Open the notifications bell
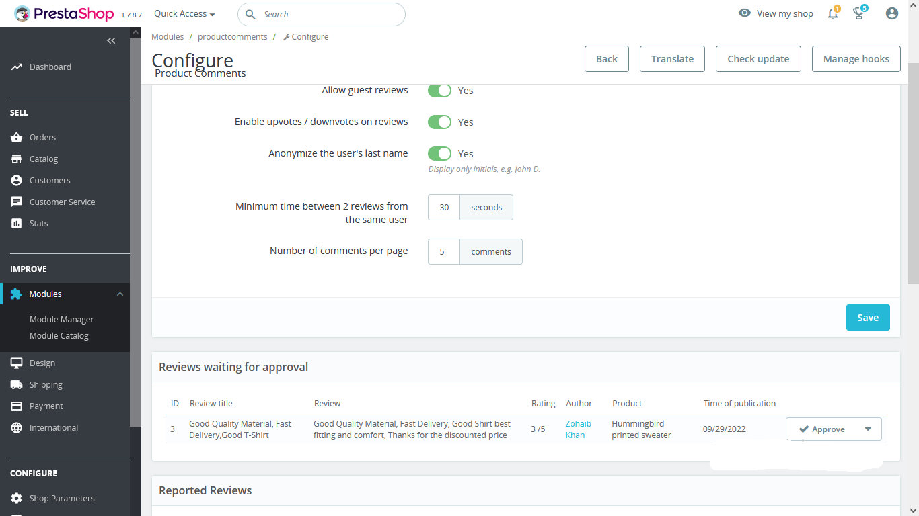This screenshot has width=919, height=516. pyautogui.click(x=833, y=13)
